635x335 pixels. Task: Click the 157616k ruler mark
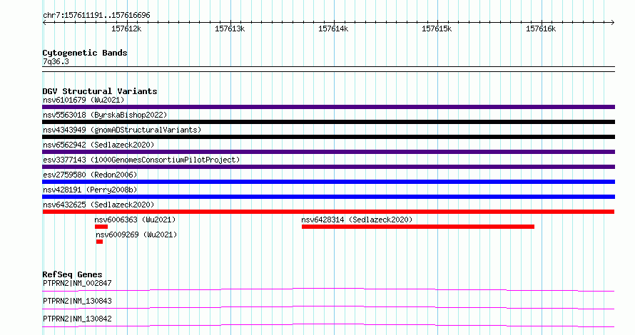point(541,29)
